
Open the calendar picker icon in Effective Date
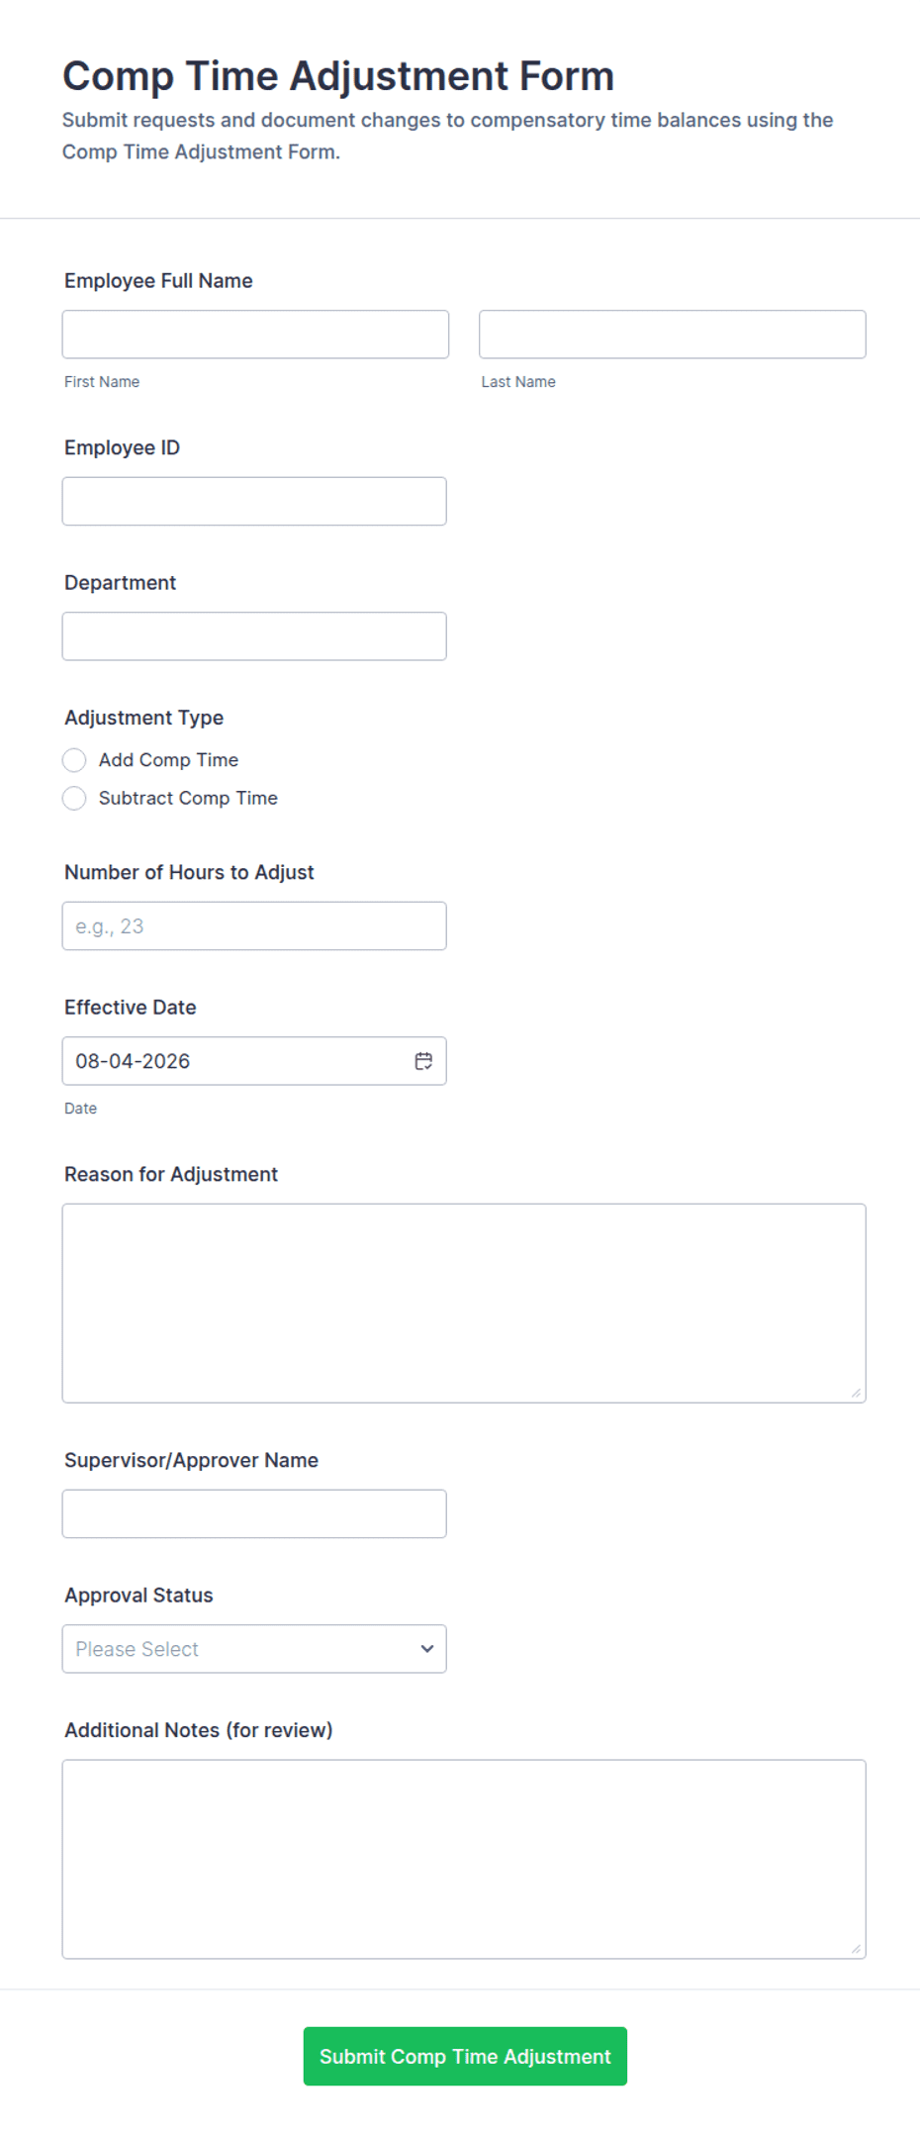coord(423,1061)
